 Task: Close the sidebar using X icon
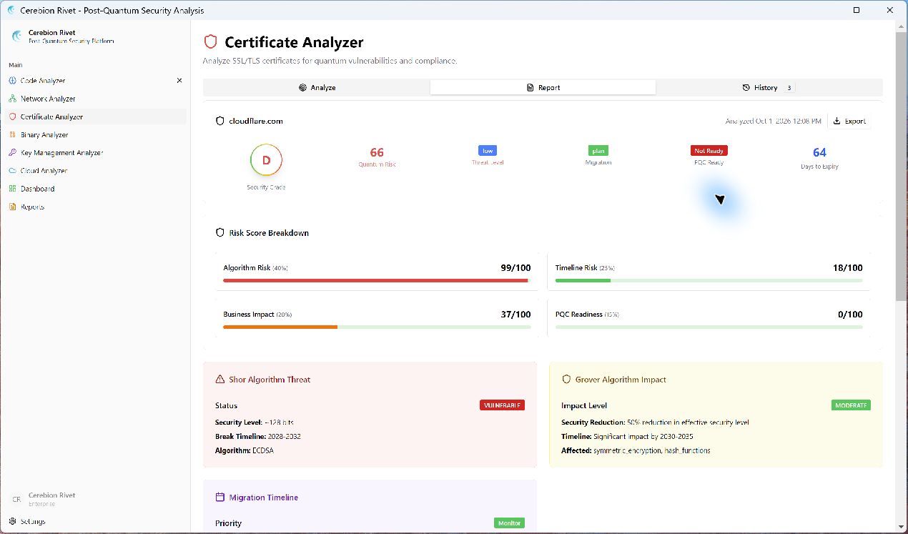tap(179, 81)
